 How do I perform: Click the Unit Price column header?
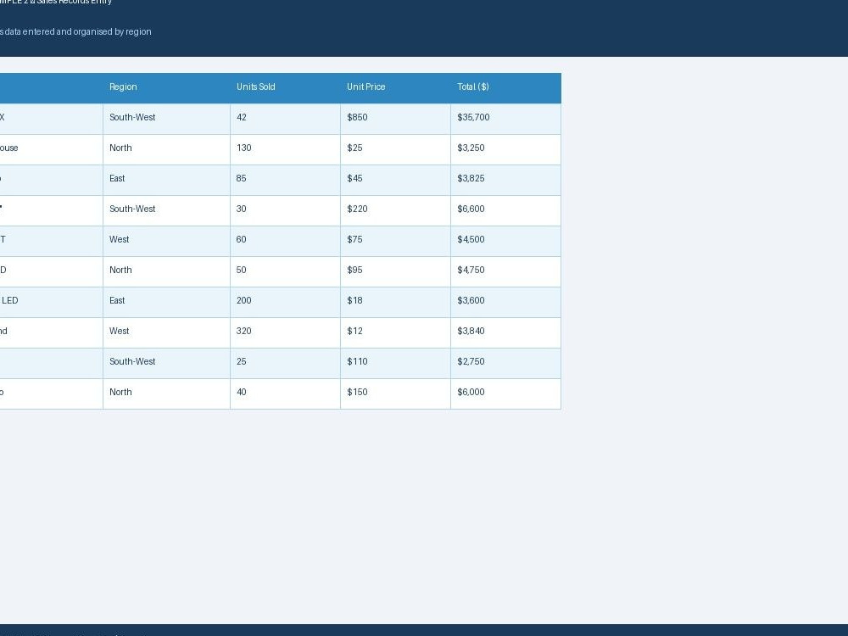pyautogui.click(x=396, y=88)
